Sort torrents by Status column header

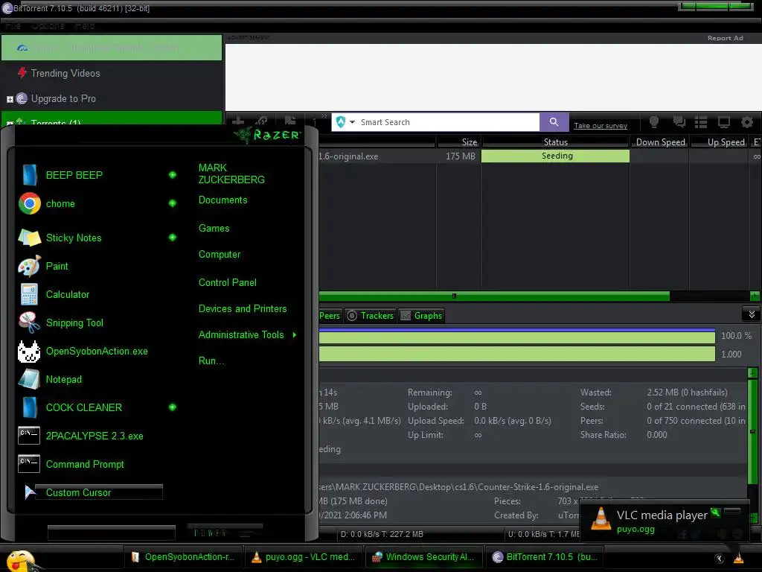[x=555, y=142]
